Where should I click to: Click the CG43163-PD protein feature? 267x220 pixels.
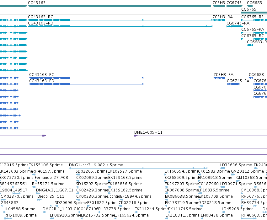click(x=86, y=84)
